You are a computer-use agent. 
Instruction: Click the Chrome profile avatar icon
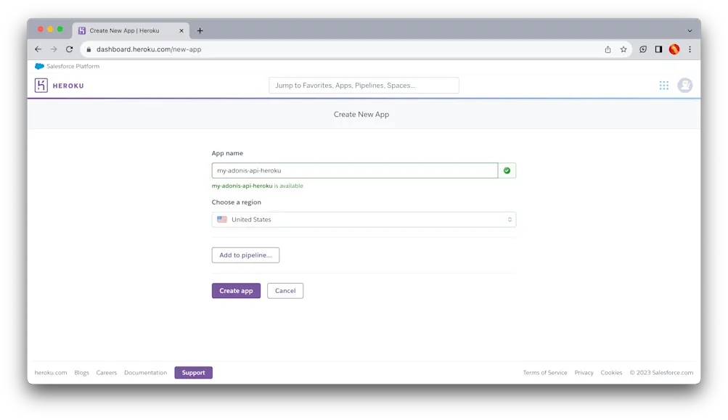coord(673,49)
